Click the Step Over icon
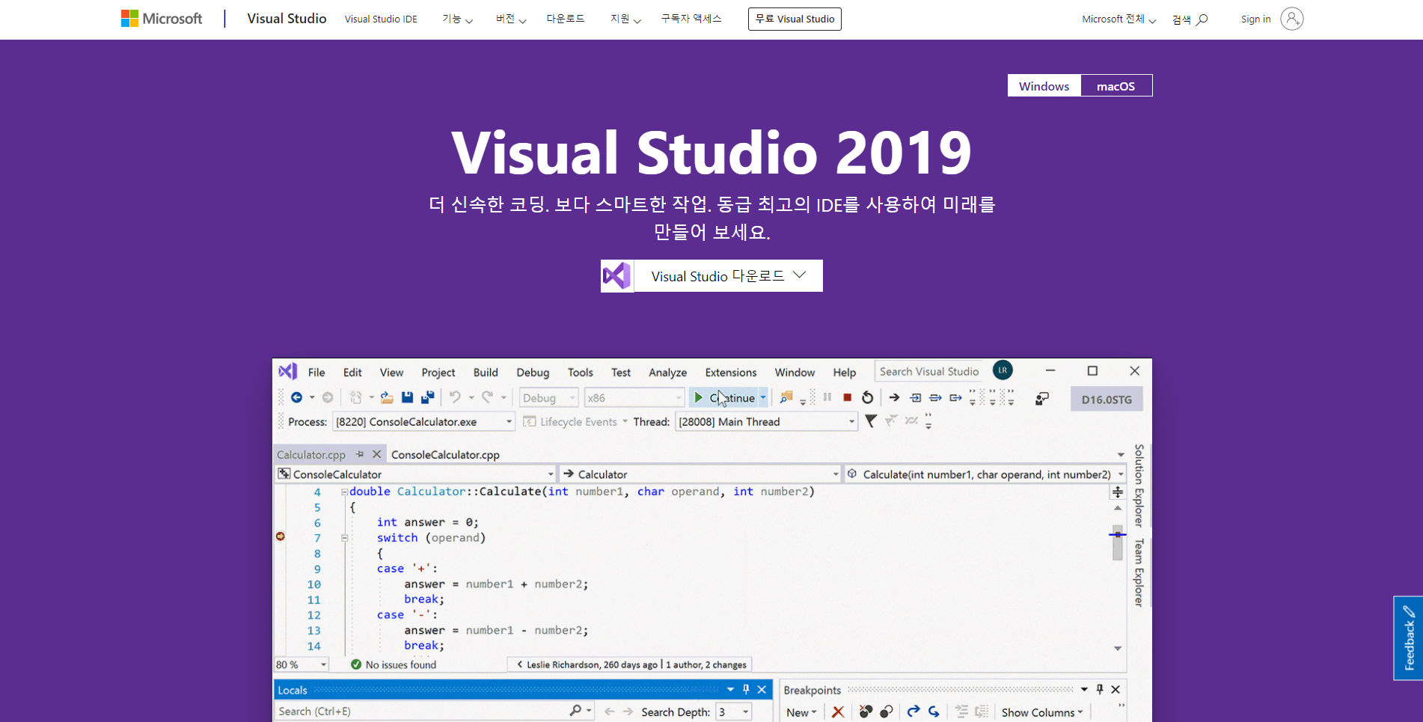This screenshot has height=722, width=1423. click(x=935, y=397)
